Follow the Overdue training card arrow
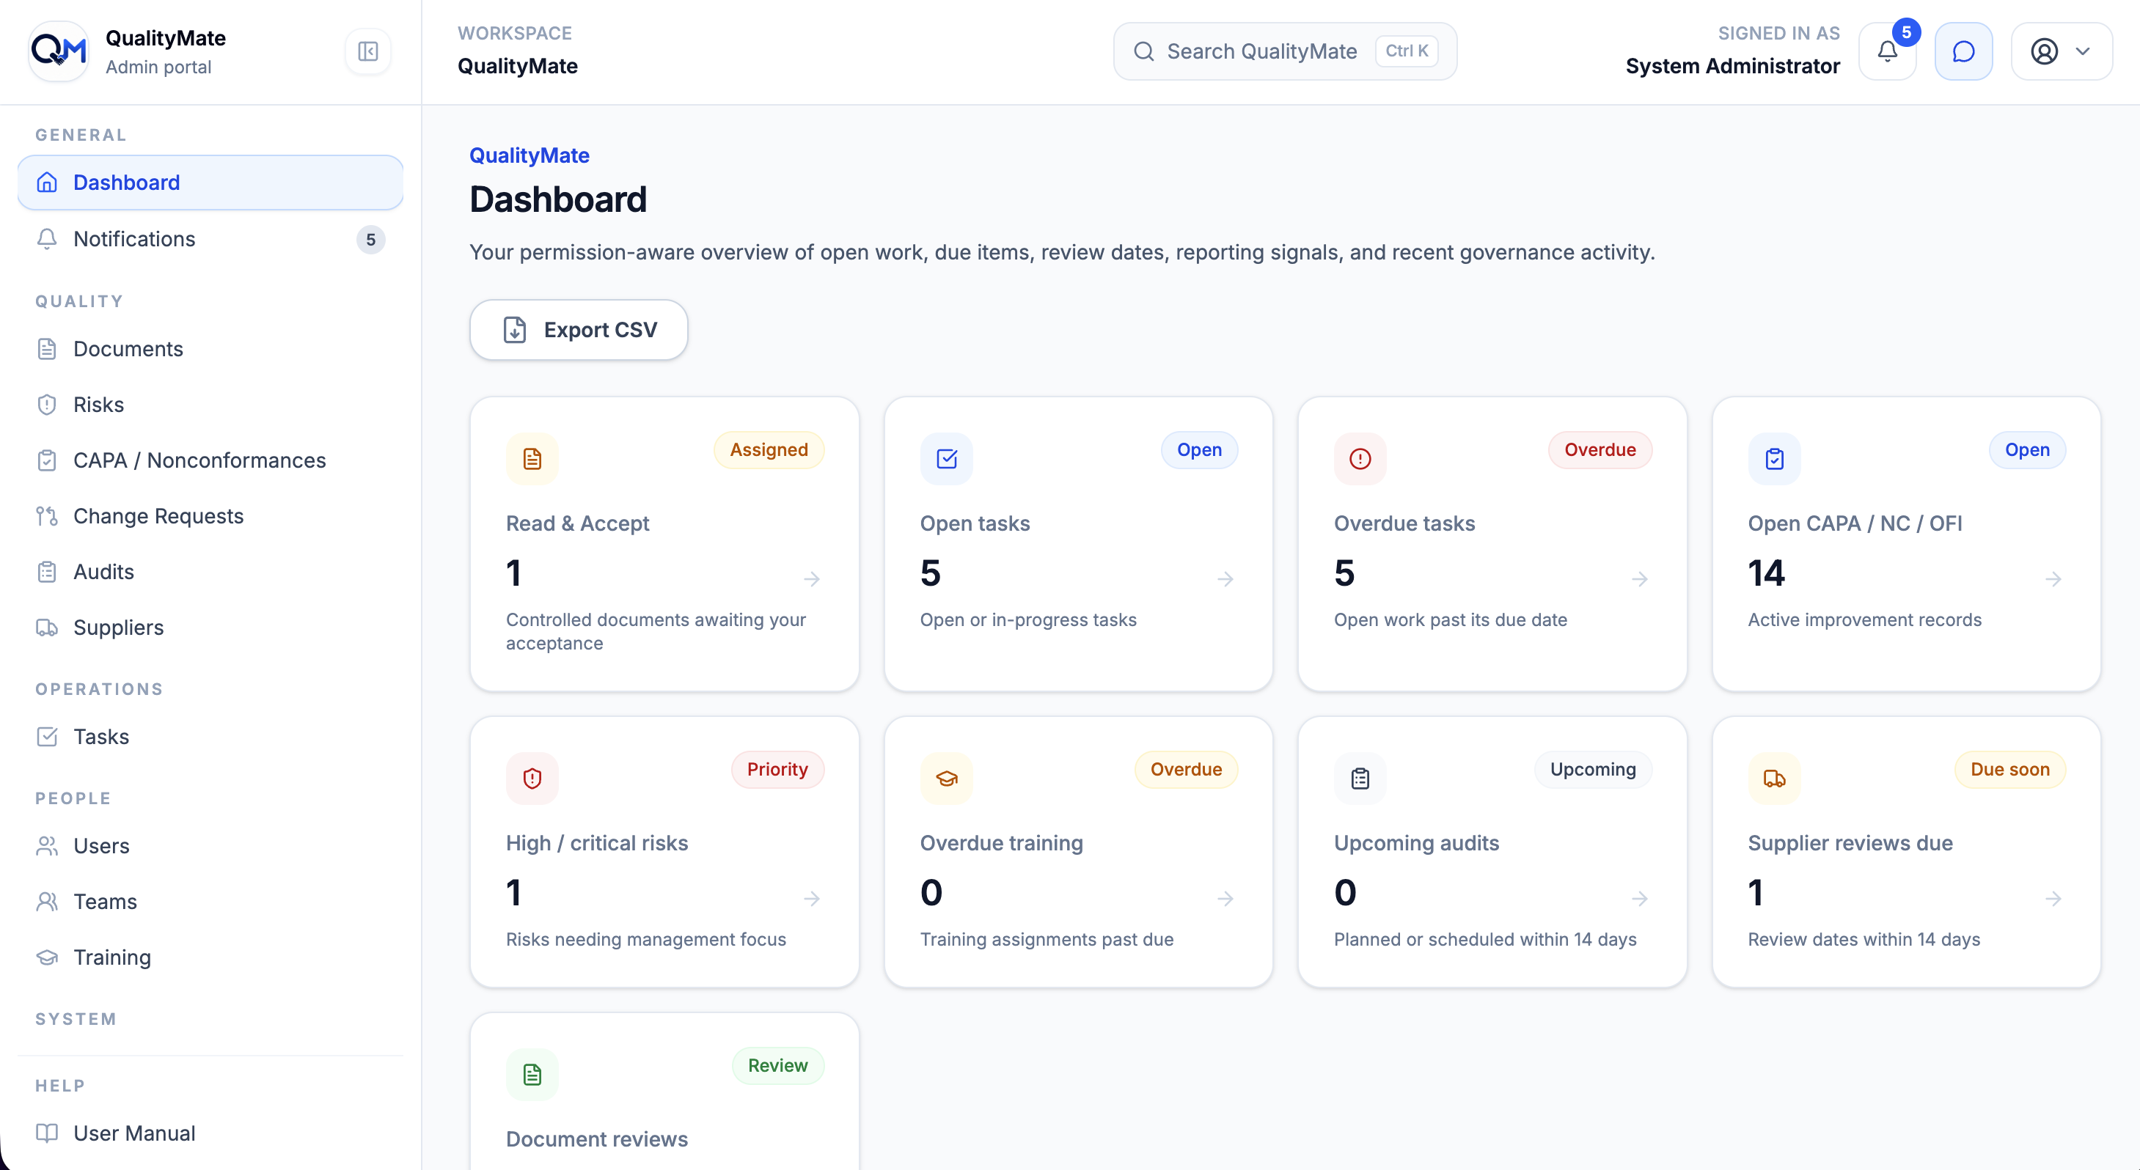This screenshot has height=1170, width=2140. pos(1225,899)
